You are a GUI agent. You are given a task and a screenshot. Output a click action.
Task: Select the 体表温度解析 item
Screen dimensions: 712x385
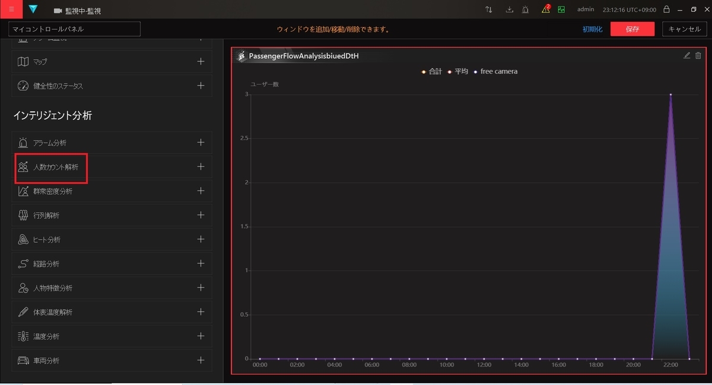112,312
